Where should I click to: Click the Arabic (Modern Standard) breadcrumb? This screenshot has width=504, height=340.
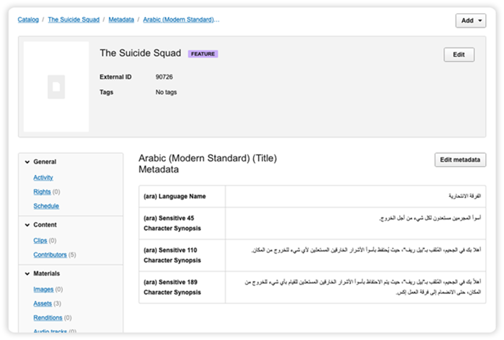(x=181, y=19)
